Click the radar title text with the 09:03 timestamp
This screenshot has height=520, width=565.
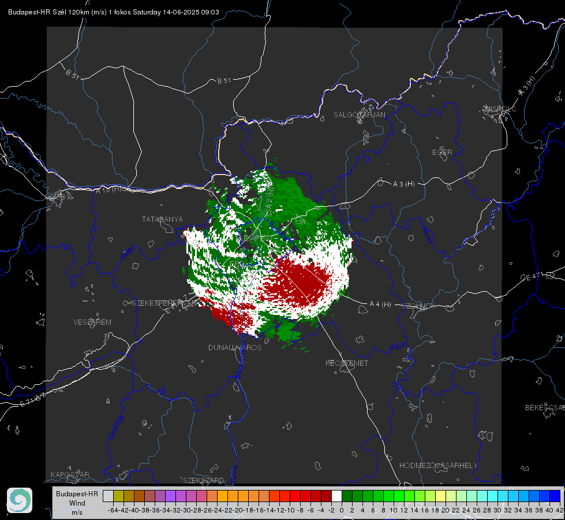[x=114, y=12]
